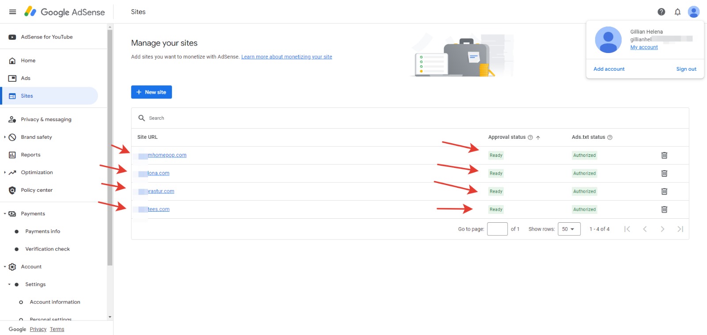Viewport: 707px width, 335px height.
Task: Click the Policy center shield icon
Action: click(12, 190)
